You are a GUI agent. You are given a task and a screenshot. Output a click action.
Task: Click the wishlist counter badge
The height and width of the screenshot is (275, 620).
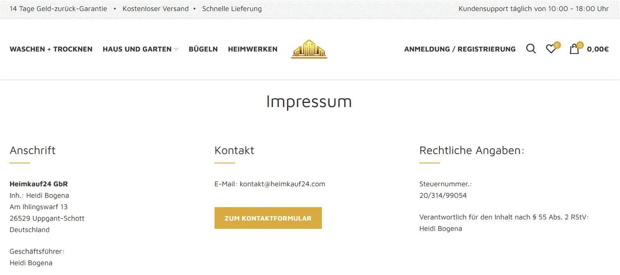pyautogui.click(x=557, y=45)
